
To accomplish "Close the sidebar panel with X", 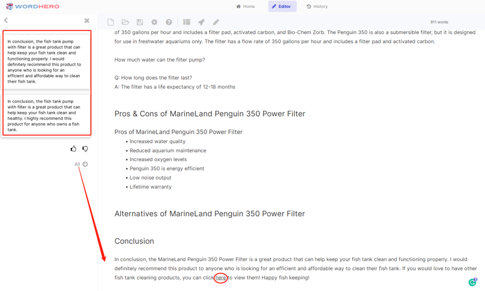I will (x=87, y=21).
